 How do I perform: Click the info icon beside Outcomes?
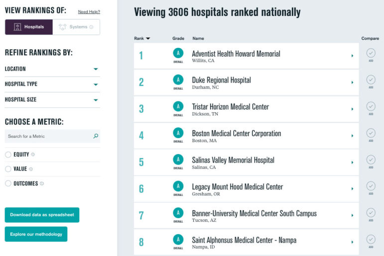(x=42, y=183)
